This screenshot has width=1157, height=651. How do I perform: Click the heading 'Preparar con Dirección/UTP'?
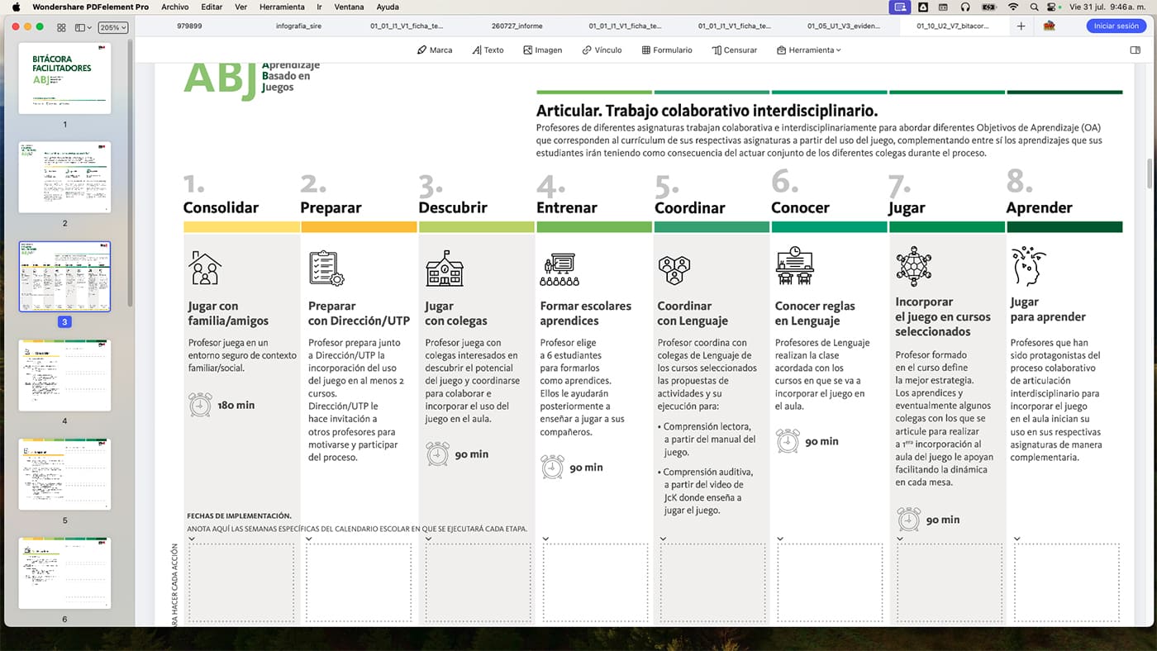click(x=359, y=313)
